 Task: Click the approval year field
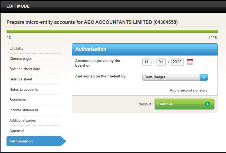click(177, 62)
